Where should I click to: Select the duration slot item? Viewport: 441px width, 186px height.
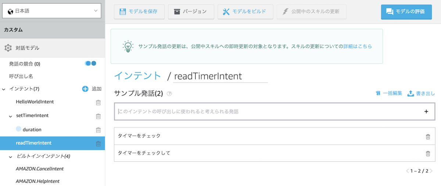32,130
